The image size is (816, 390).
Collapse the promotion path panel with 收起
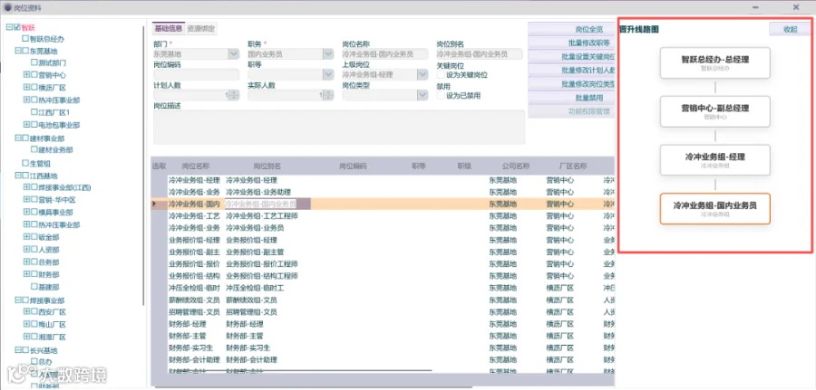(x=790, y=30)
